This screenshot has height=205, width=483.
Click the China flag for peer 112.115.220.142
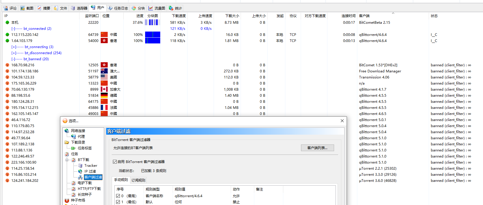[104, 34]
